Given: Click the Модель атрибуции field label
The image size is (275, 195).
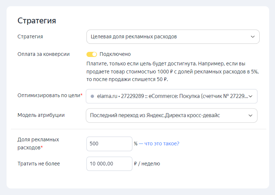Looking at the screenshot, I should (41, 115).
